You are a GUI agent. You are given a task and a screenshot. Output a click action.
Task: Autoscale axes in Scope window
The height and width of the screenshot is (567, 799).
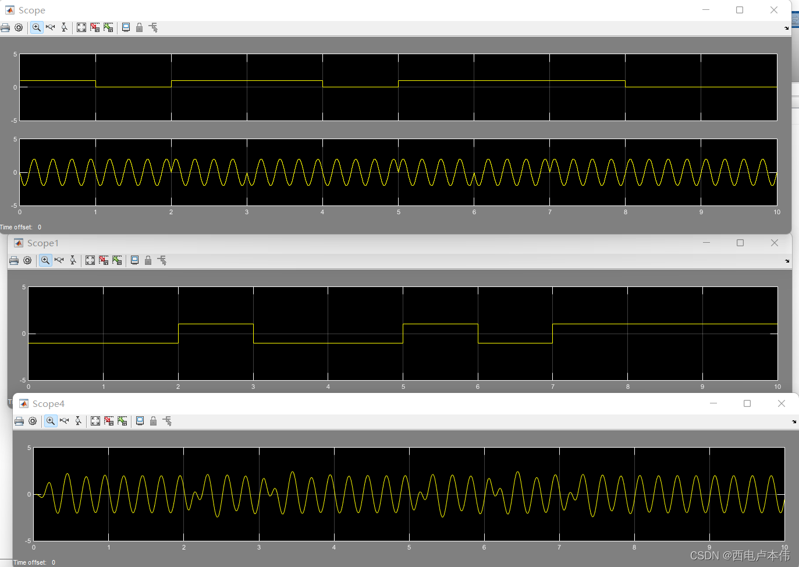click(81, 27)
